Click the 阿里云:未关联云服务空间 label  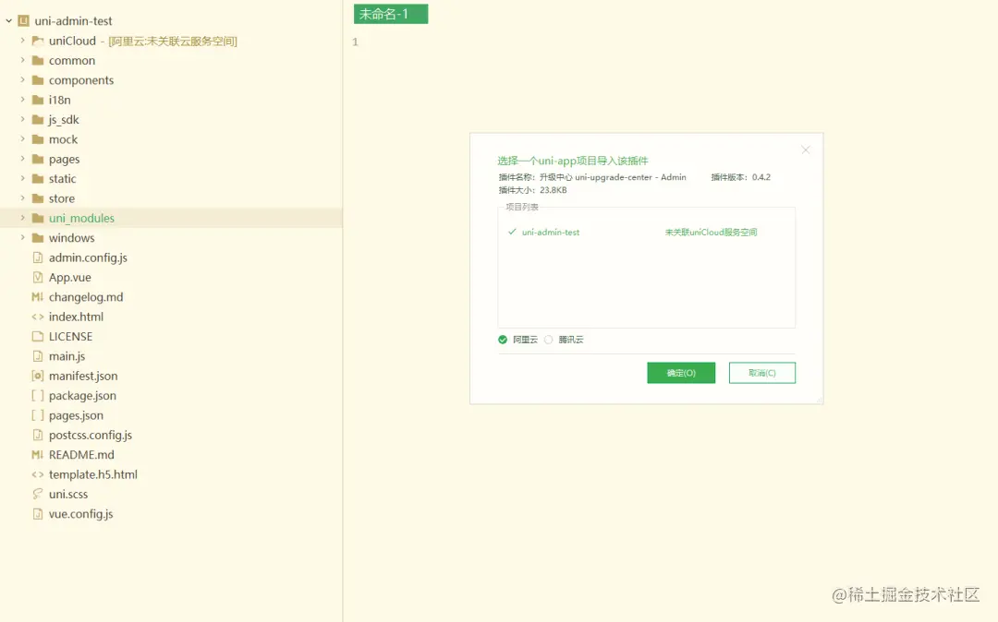click(173, 41)
